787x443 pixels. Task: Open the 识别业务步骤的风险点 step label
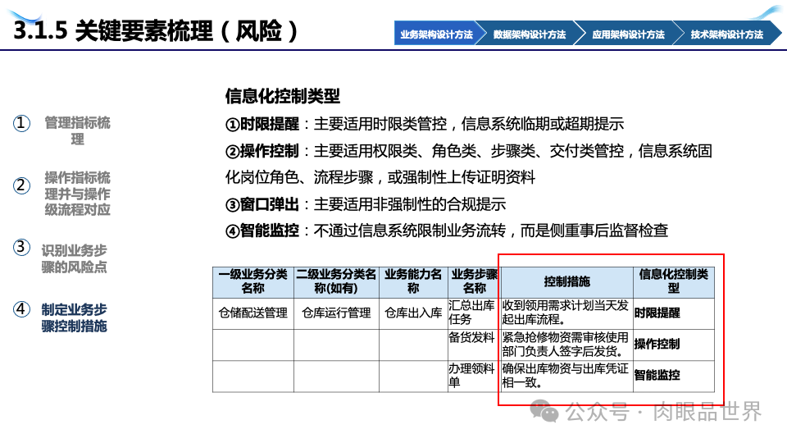pyautogui.click(x=75, y=258)
